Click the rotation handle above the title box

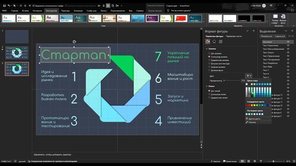pos(74,42)
